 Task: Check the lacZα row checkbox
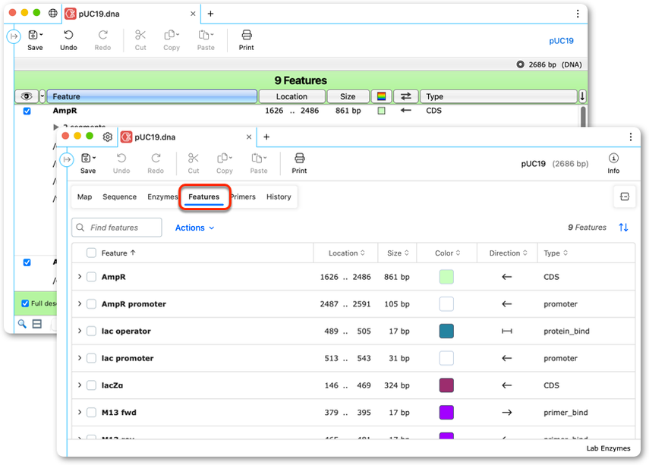(x=91, y=385)
